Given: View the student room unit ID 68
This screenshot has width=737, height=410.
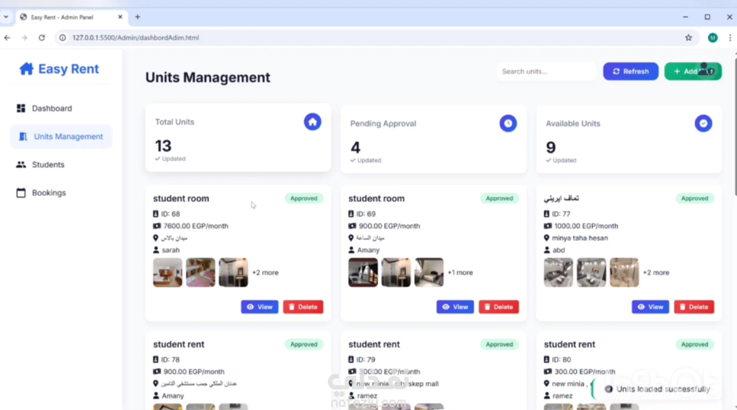Looking at the screenshot, I should tap(259, 307).
